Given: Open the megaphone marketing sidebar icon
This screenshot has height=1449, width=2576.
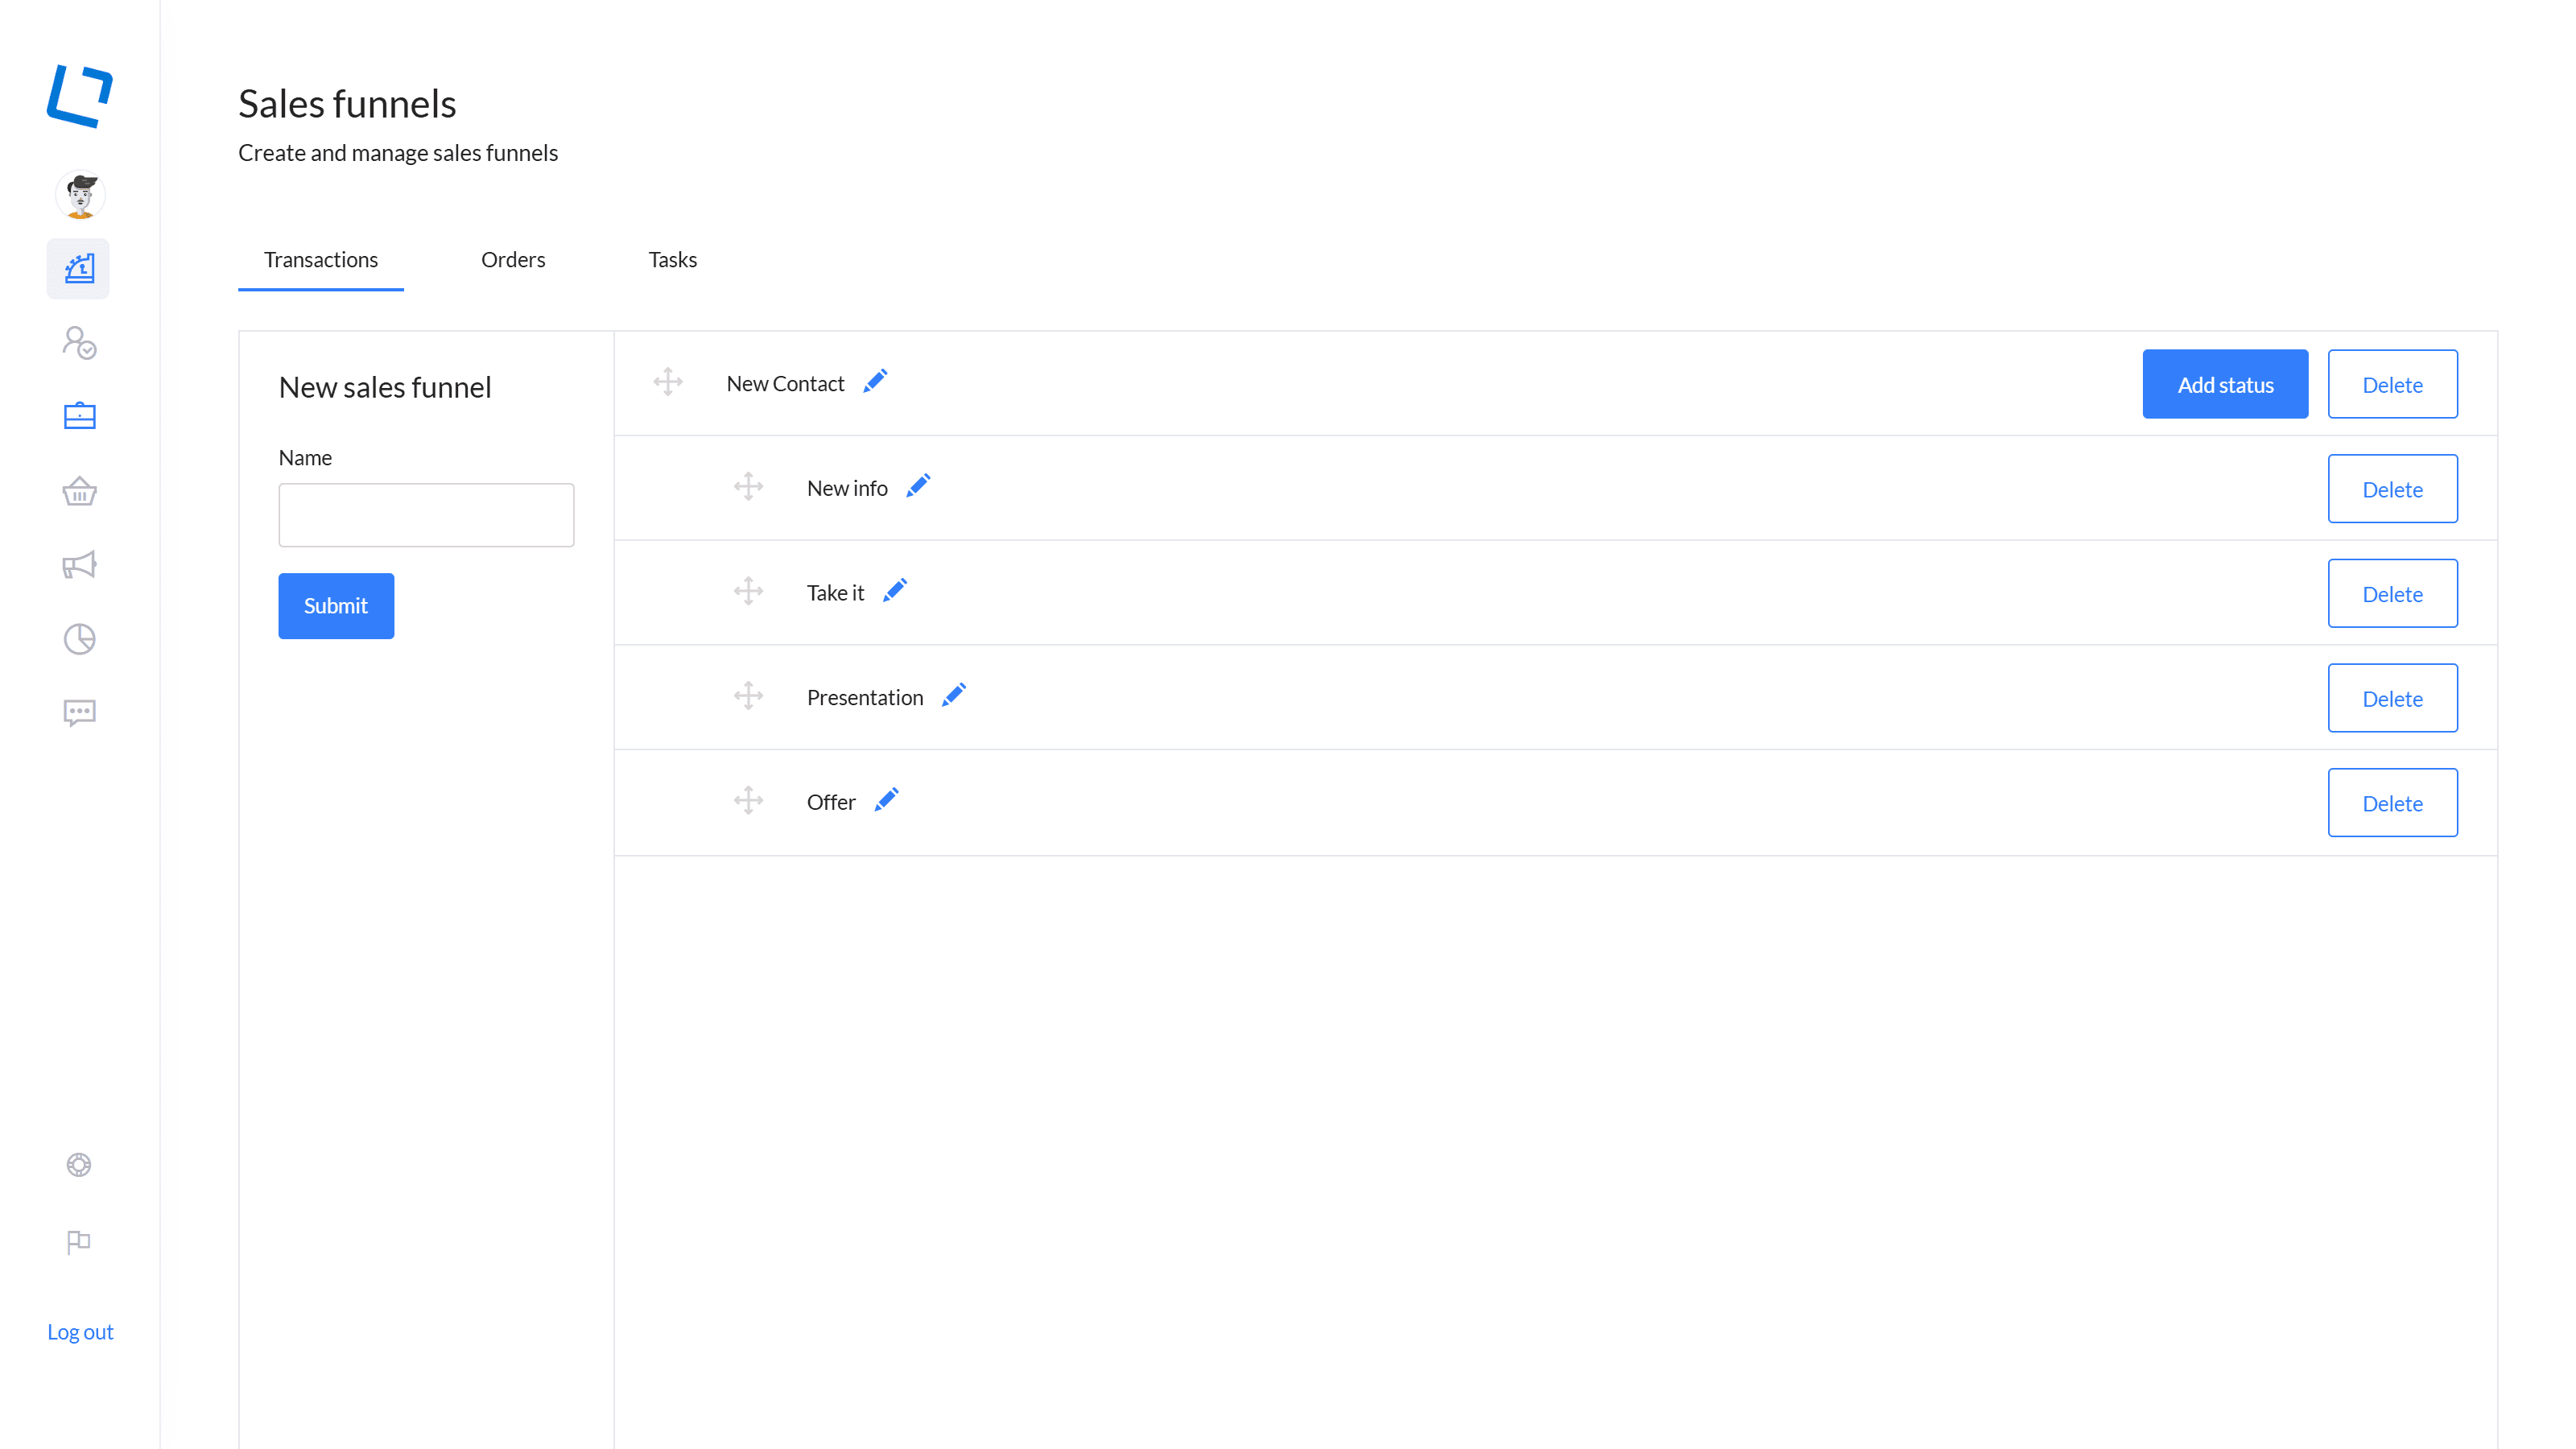Looking at the screenshot, I should click(79, 565).
